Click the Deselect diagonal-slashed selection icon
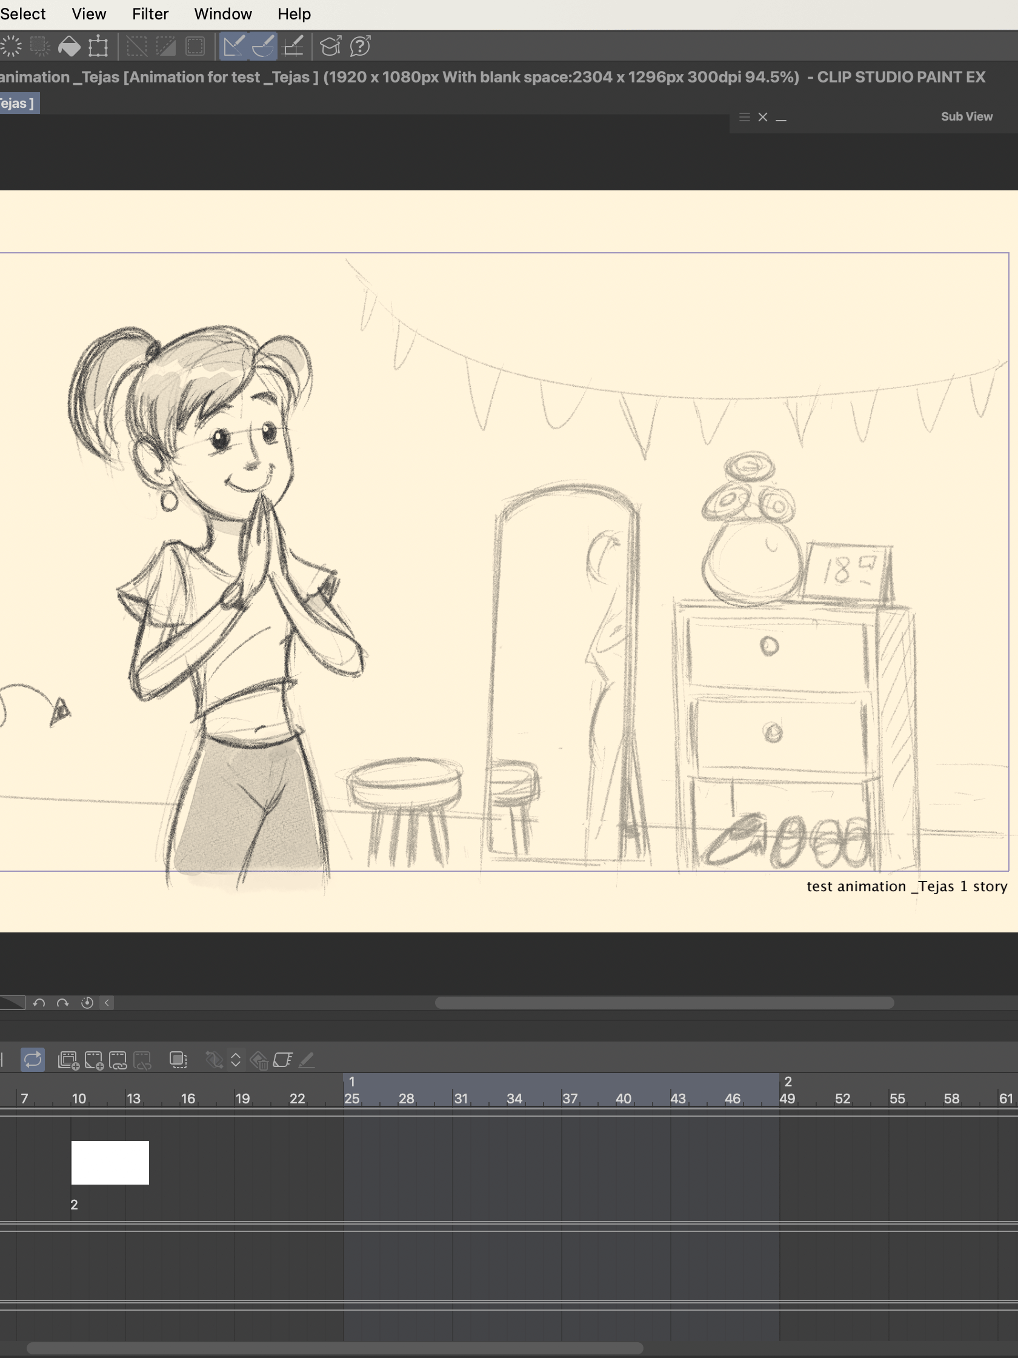The image size is (1018, 1358). [x=136, y=46]
